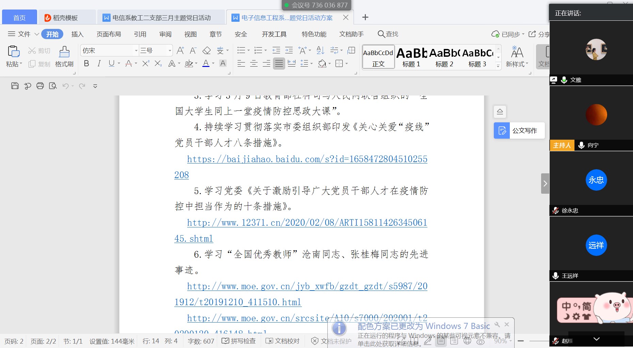Open the 插入 ribbon tab
Image resolution: width=633 pixels, height=348 pixels.
tap(77, 34)
